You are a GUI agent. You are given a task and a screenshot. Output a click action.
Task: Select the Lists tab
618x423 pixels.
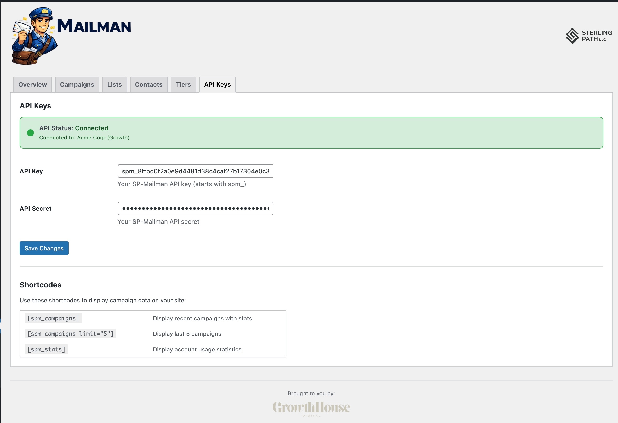(114, 84)
